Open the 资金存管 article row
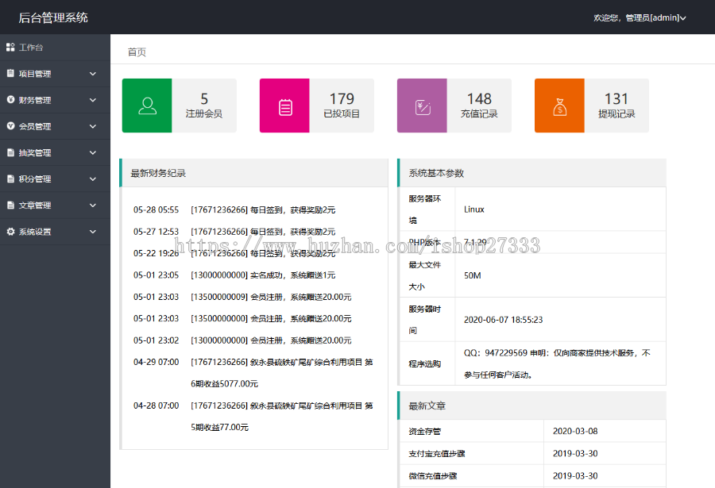The width and height of the screenshot is (715, 488). pos(532,431)
